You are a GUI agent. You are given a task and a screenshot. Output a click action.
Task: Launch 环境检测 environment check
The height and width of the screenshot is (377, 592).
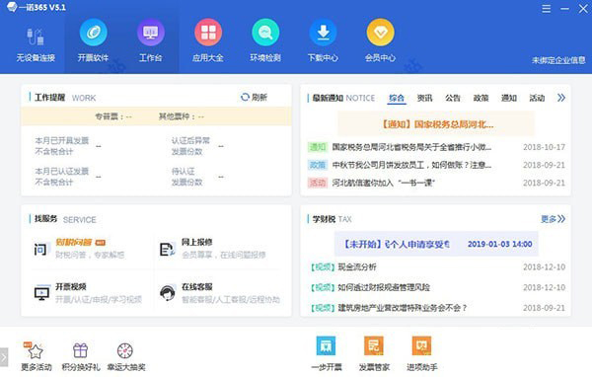265,40
